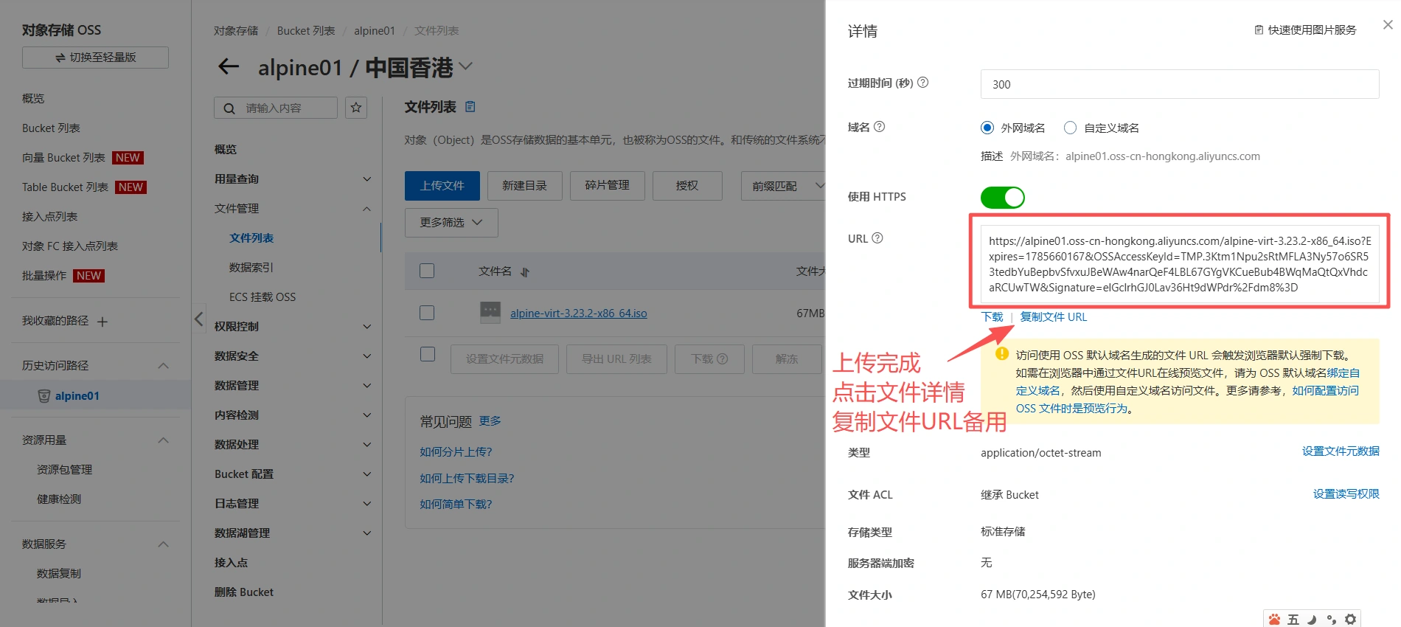1401x627 pixels.
Task: Click the moon icon in input method bar
Action: pos(1312,620)
